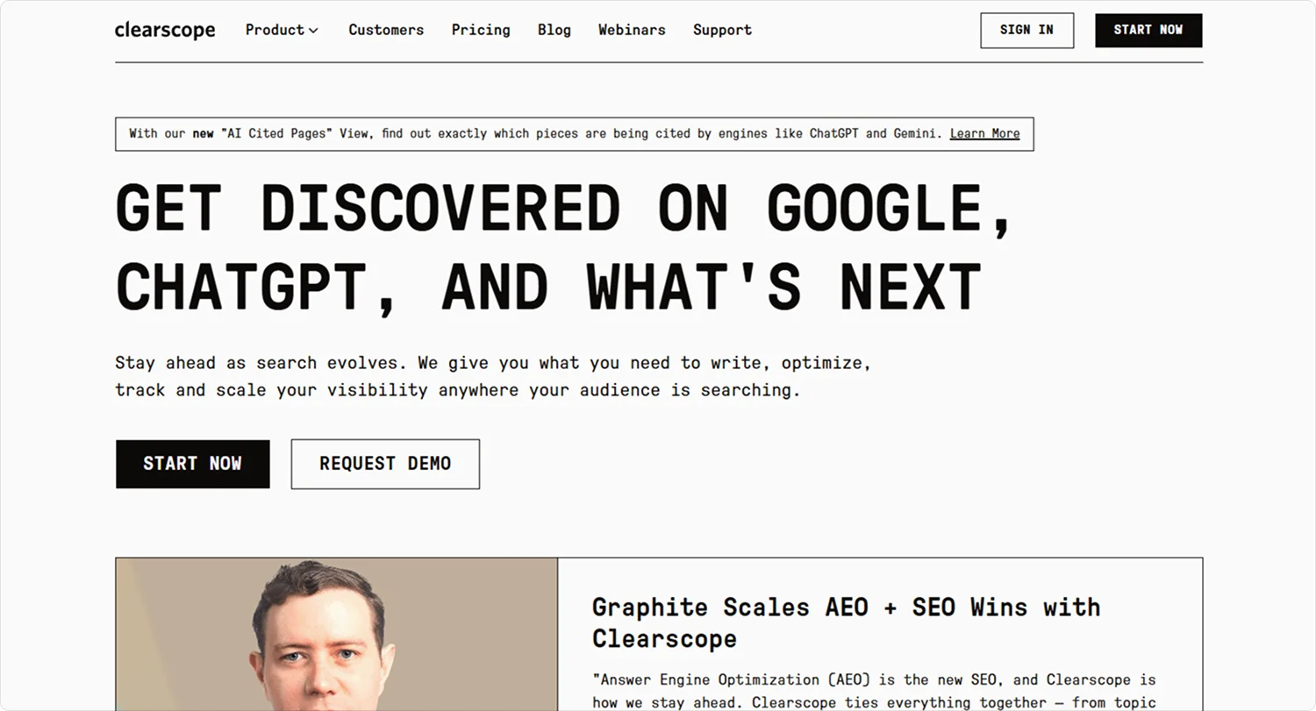Open the Support menu item
The height and width of the screenshot is (711, 1316).
[x=722, y=30]
